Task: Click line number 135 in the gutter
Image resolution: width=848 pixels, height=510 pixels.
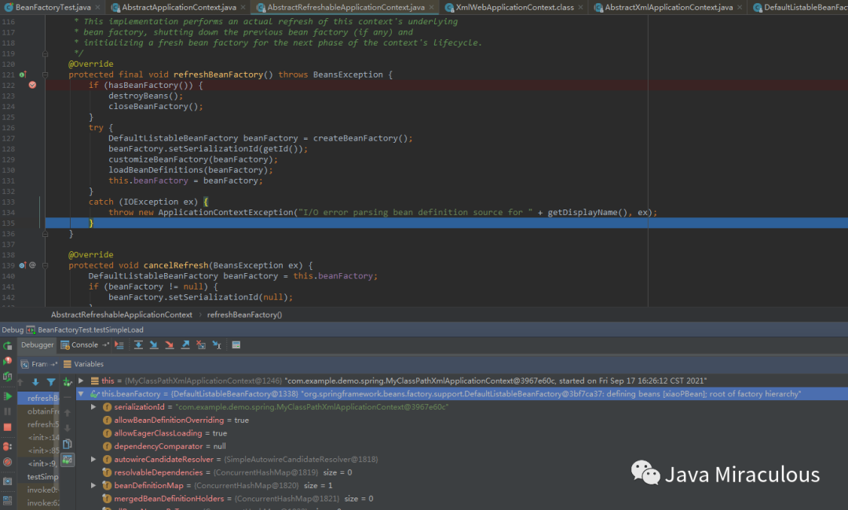Action: pos(8,223)
